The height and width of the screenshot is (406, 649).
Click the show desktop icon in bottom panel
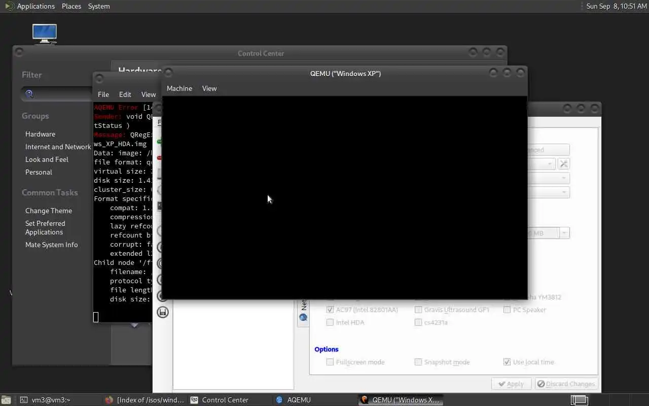(x=6, y=400)
